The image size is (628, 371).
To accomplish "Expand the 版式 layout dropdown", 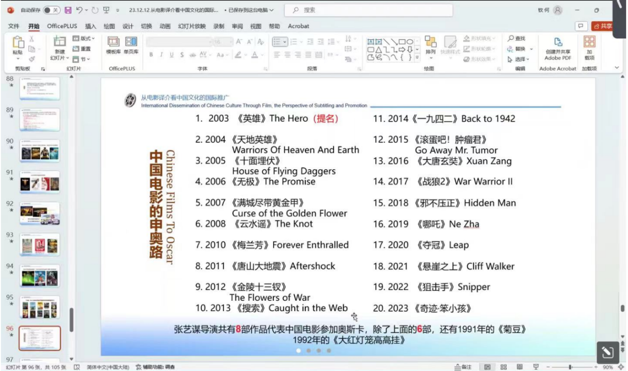I will [x=84, y=39].
